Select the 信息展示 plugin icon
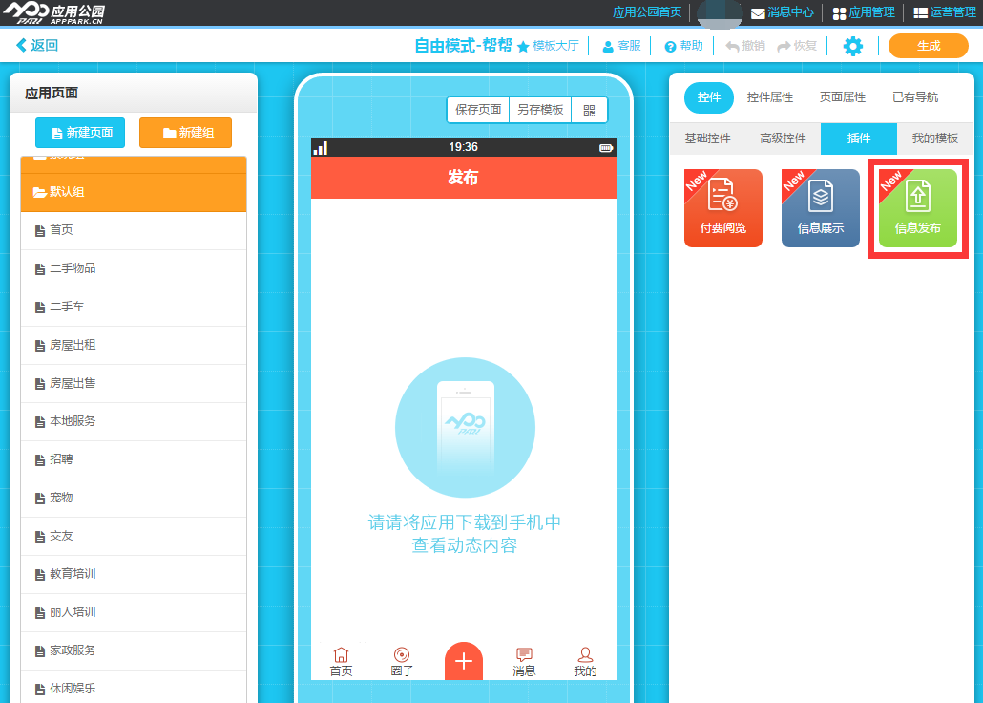Image resolution: width=983 pixels, height=703 pixels. 821,208
